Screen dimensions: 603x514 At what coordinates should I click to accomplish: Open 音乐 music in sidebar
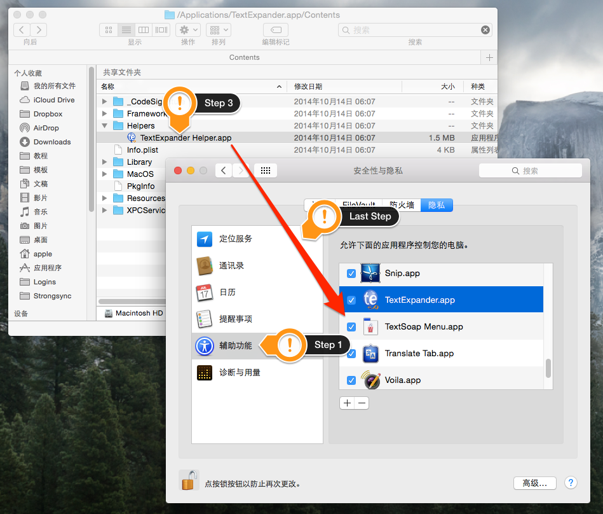pyautogui.click(x=41, y=212)
